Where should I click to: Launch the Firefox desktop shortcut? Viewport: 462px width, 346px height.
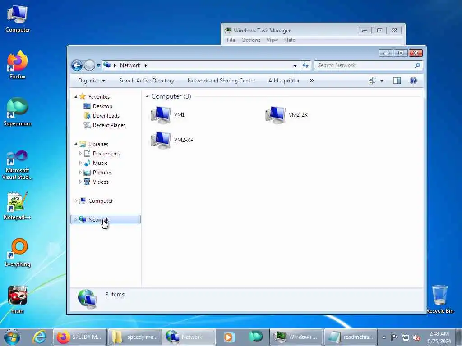point(18,65)
